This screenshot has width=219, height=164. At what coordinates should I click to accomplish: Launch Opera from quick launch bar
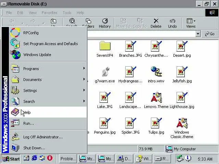tap(50, 158)
